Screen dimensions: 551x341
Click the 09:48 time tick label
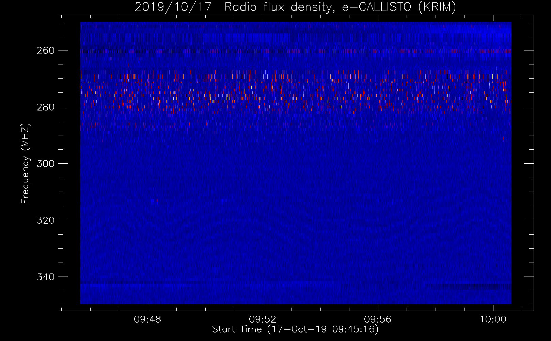coord(147,320)
